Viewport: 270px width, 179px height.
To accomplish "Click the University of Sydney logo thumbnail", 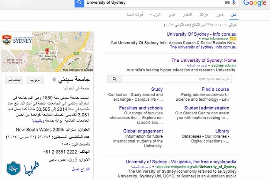I will [x=17, y=40].
